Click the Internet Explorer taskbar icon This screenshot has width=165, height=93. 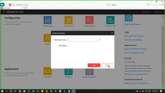73,91
